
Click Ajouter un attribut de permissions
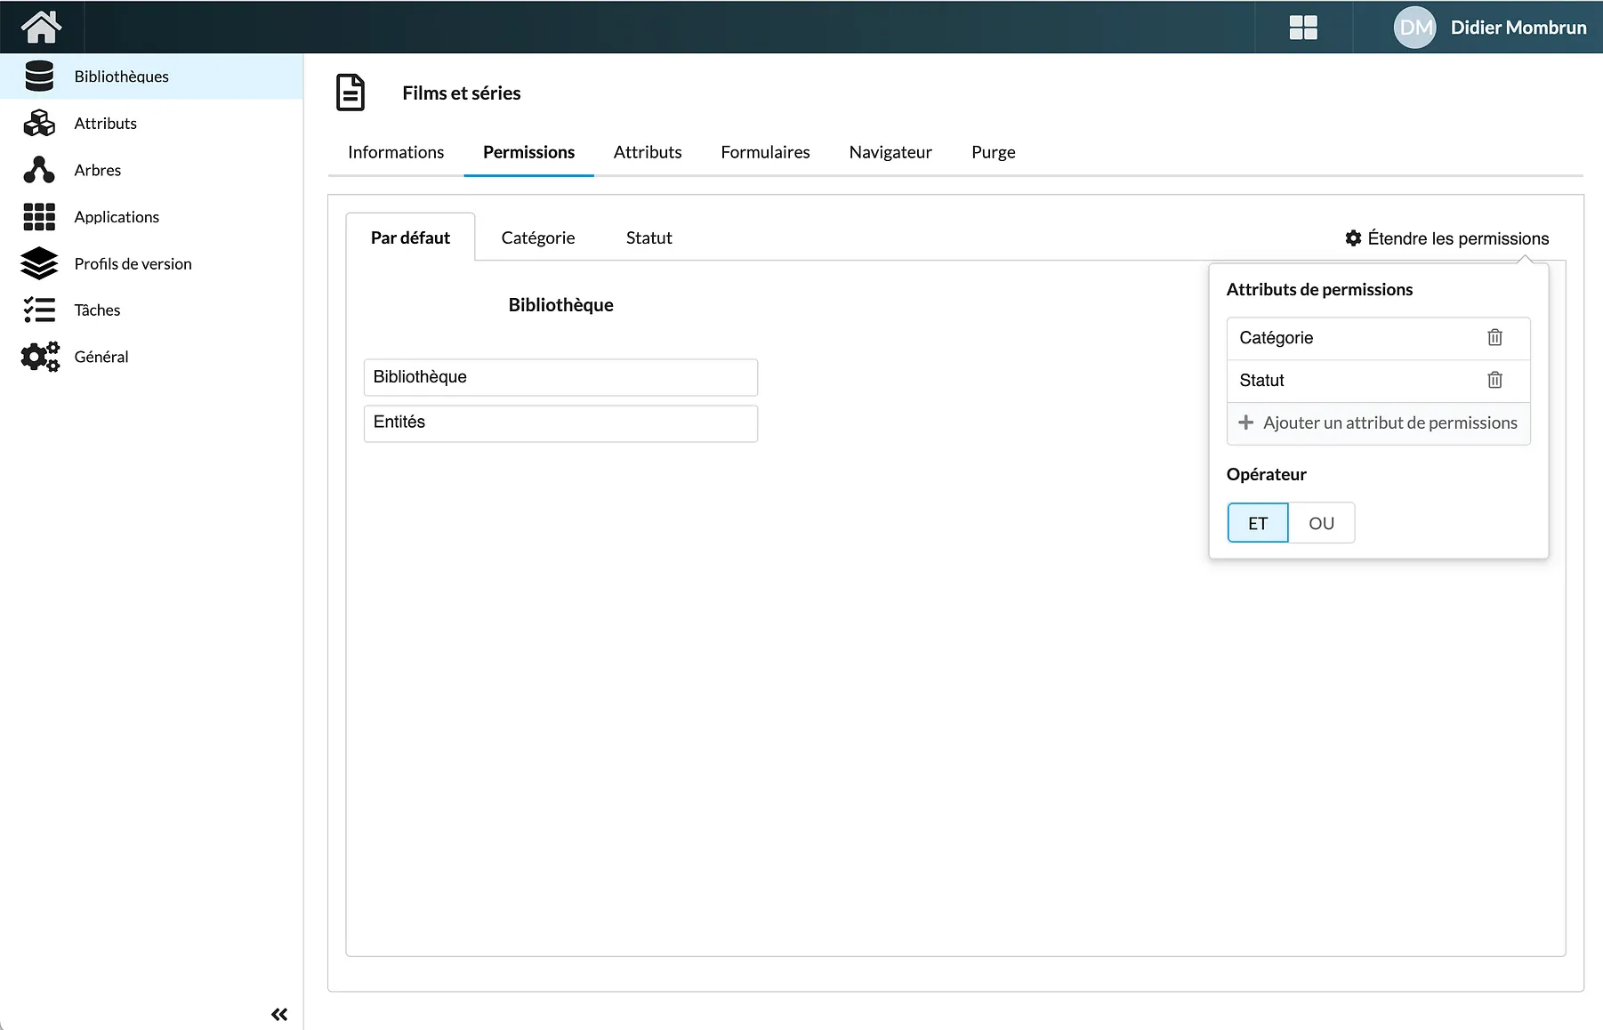pos(1379,423)
